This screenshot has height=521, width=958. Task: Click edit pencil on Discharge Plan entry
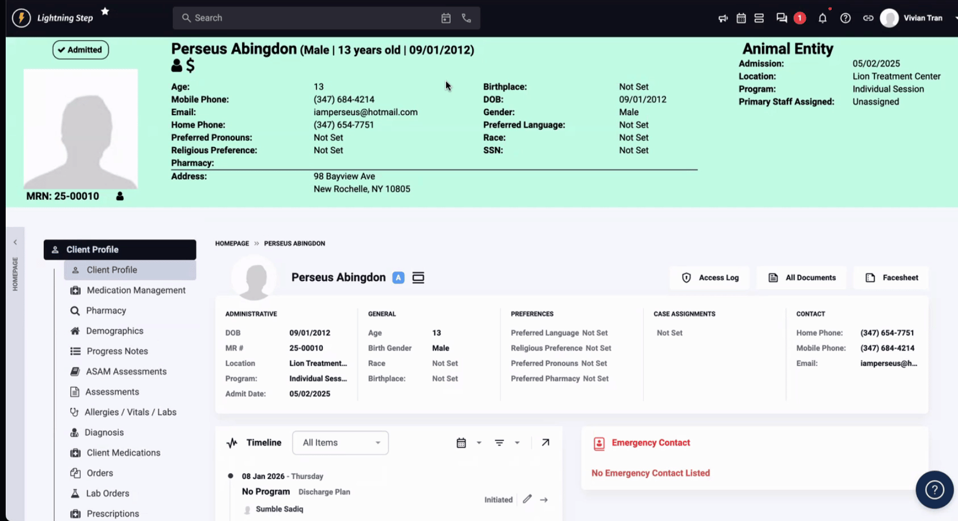527,499
